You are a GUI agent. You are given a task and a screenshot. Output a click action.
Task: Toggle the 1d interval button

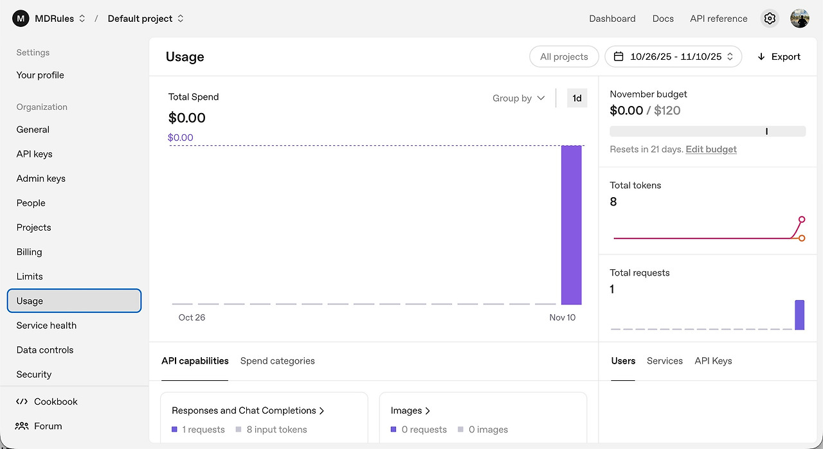pos(577,98)
